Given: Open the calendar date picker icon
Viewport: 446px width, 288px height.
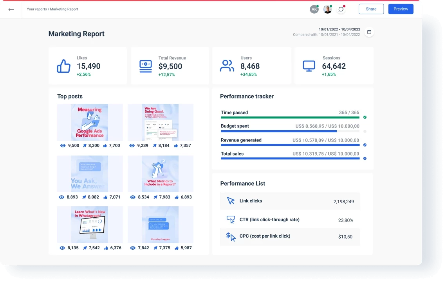Looking at the screenshot, I should [x=369, y=32].
